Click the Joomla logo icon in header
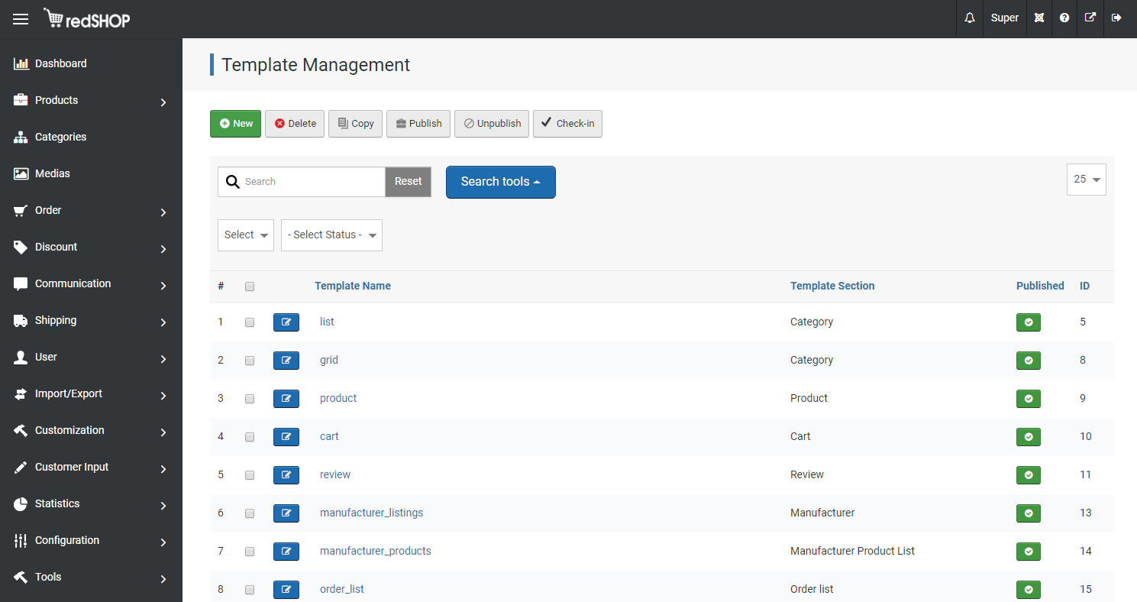This screenshot has height=602, width=1137. (1039, 18)
